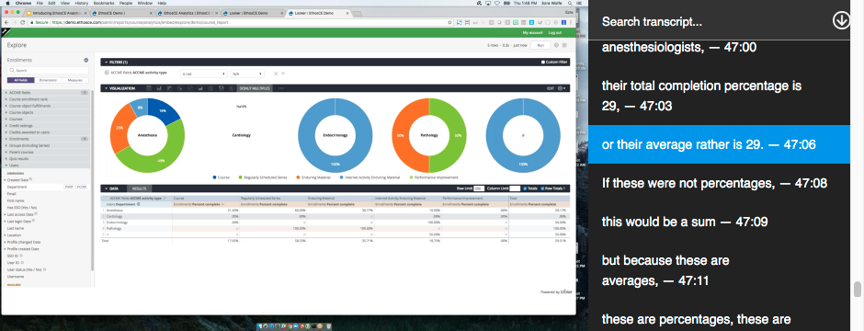
Task: Click the Log out link
Action: click(555, 33)
